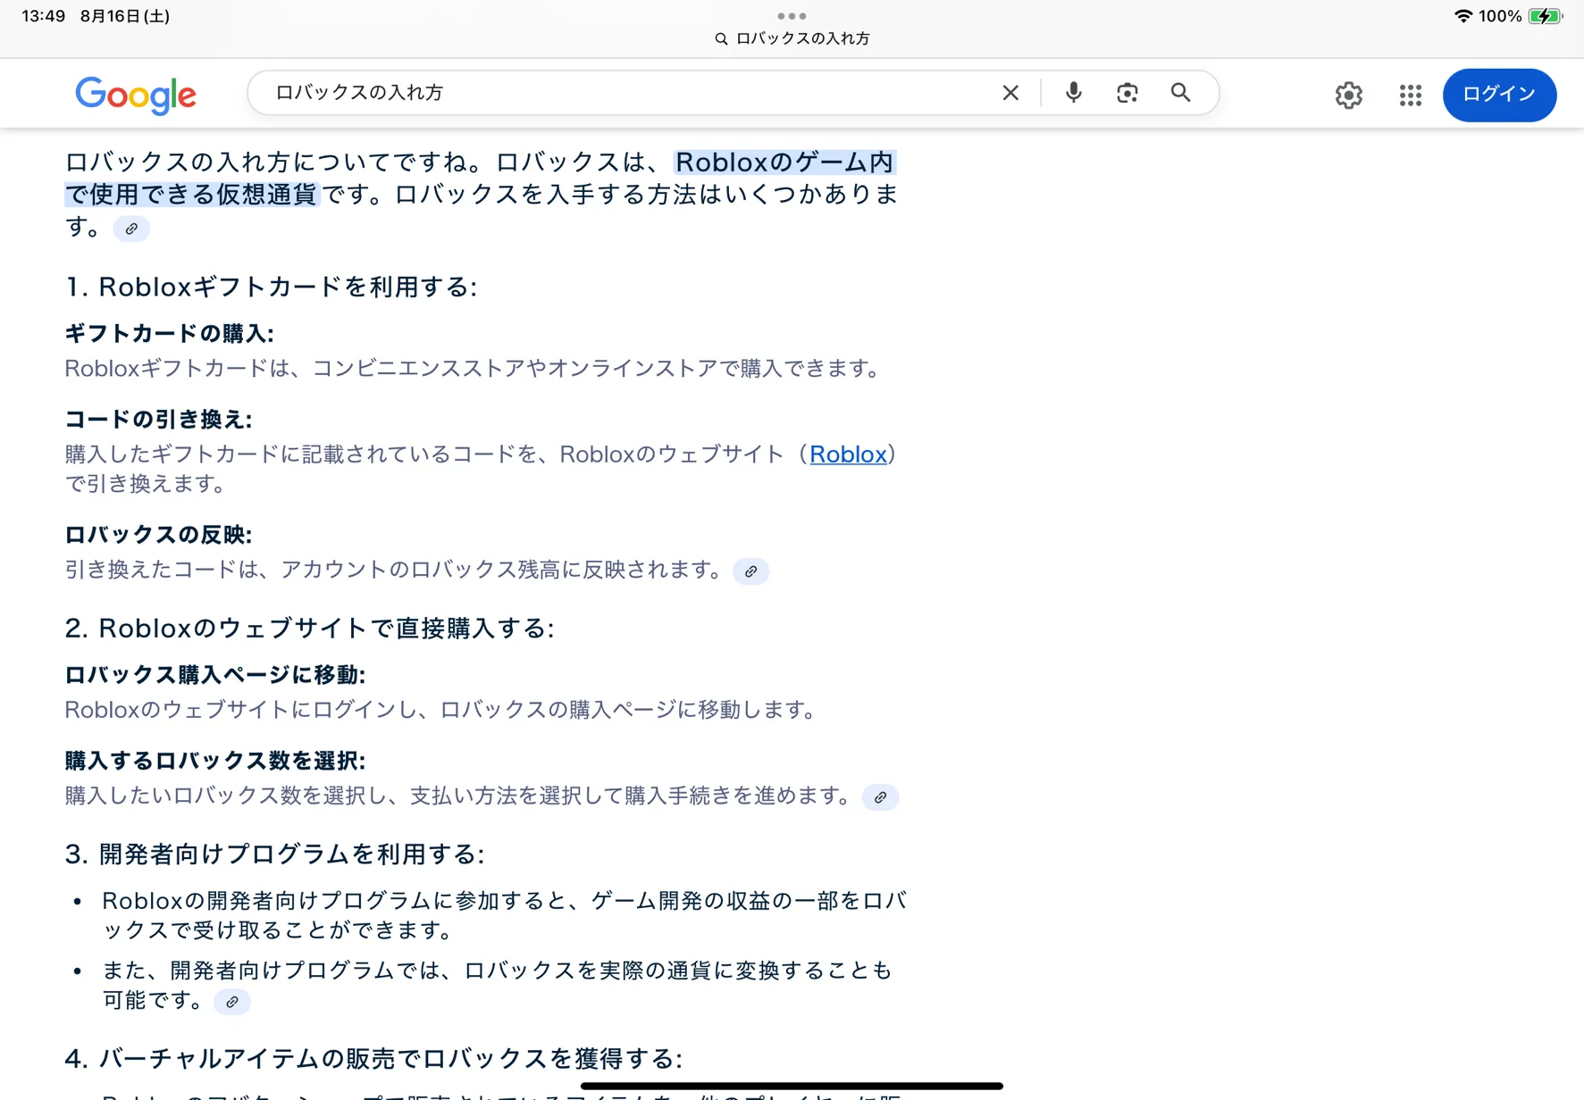Click subheading 購入するロバックス数を選択:
This screenshot has width=1584, height=1100.
(x=214, y=760)
